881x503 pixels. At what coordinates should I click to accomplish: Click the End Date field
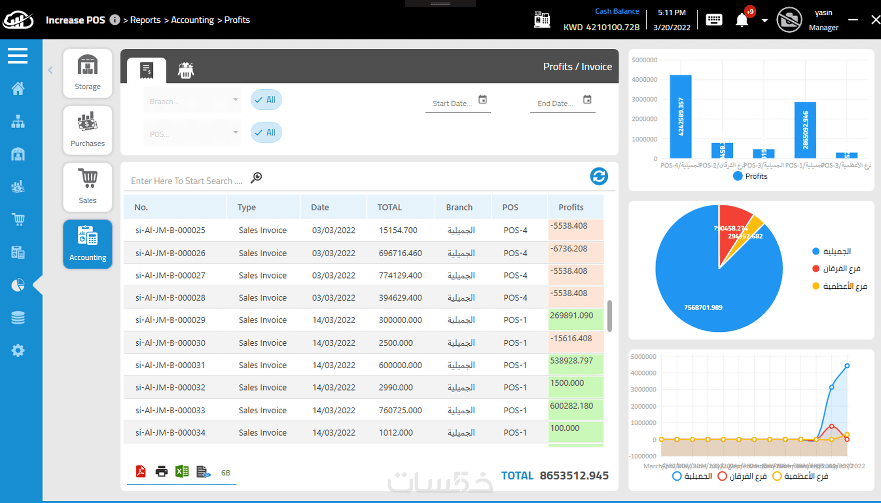[556, 103]
